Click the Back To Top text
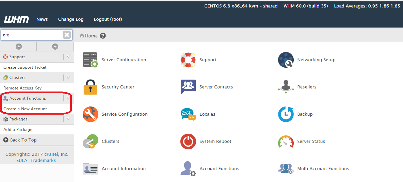This screenshot has width=403, height=182. (x=23, y=140)
